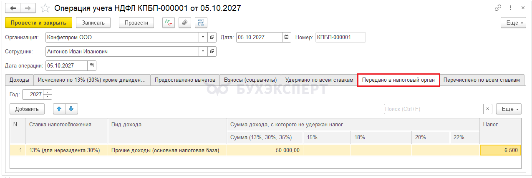Open Удержано по всем ставкам tab

319,80
